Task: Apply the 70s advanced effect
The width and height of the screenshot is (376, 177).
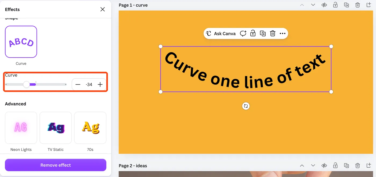Action: (x=90, y=128)
